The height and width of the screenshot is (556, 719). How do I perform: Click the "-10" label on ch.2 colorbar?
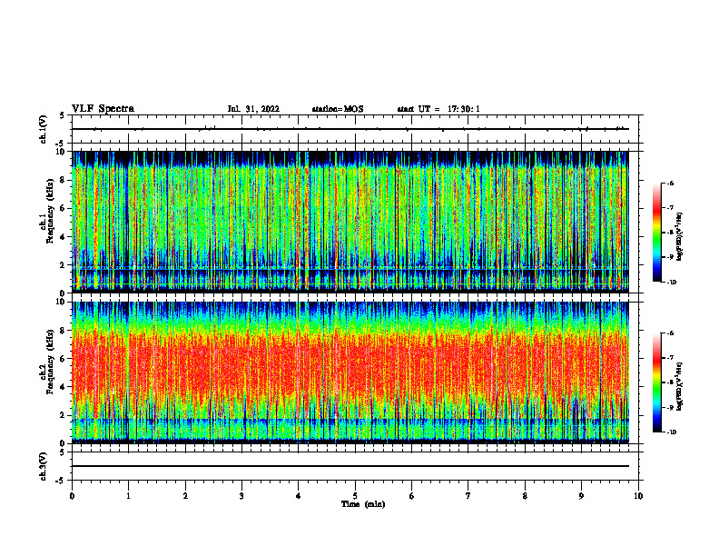point(672,432)
